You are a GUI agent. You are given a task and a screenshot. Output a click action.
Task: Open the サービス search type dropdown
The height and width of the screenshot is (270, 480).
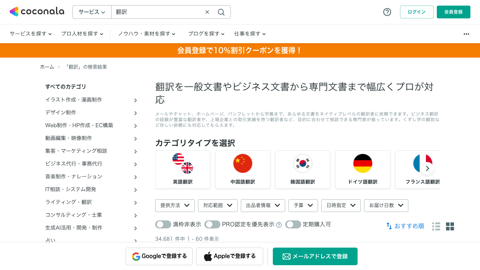point(92,12)
